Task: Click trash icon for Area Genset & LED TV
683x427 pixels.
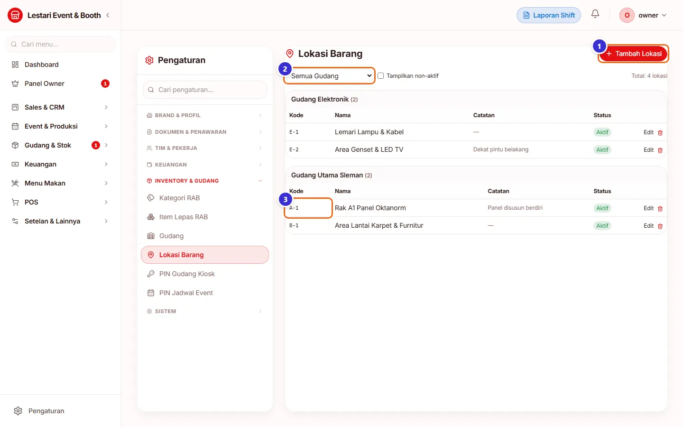Action: pyautogui.click(x=660, y=150)
